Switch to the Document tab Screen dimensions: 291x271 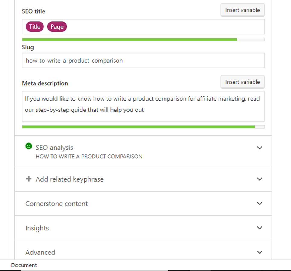pyautogui.click(x=24, y=265)
